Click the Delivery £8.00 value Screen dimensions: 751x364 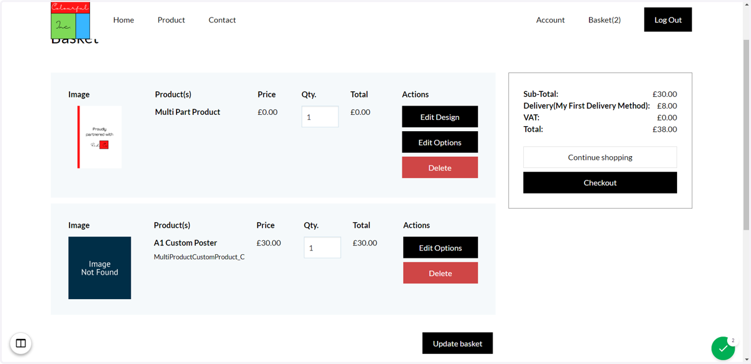(667, 106)
